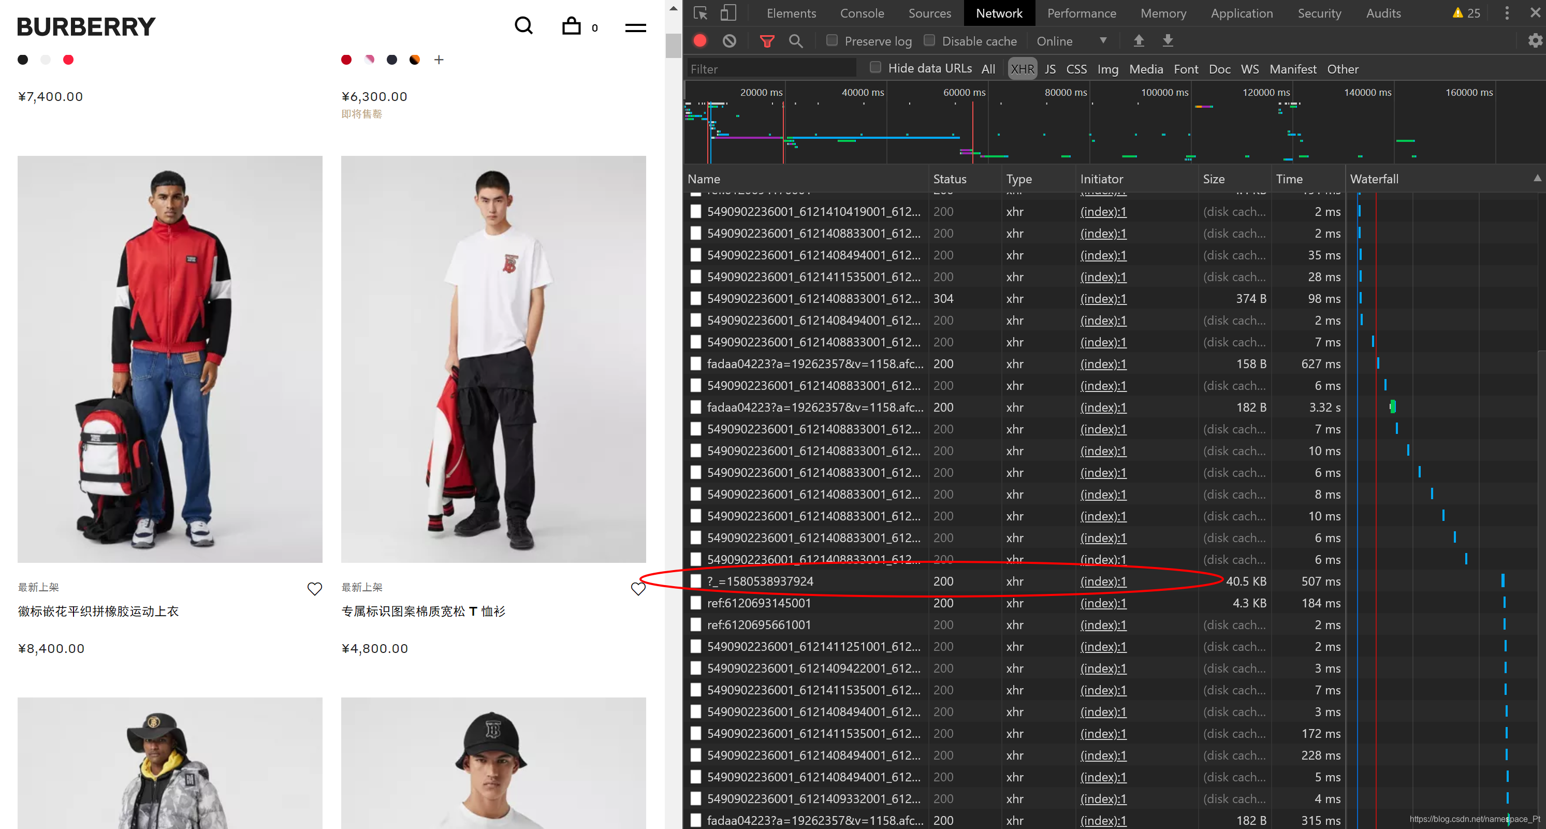1546x829 pixels.
Task: Click the filter funnel icon in Network panel
Action: click(x=766, y=41)
